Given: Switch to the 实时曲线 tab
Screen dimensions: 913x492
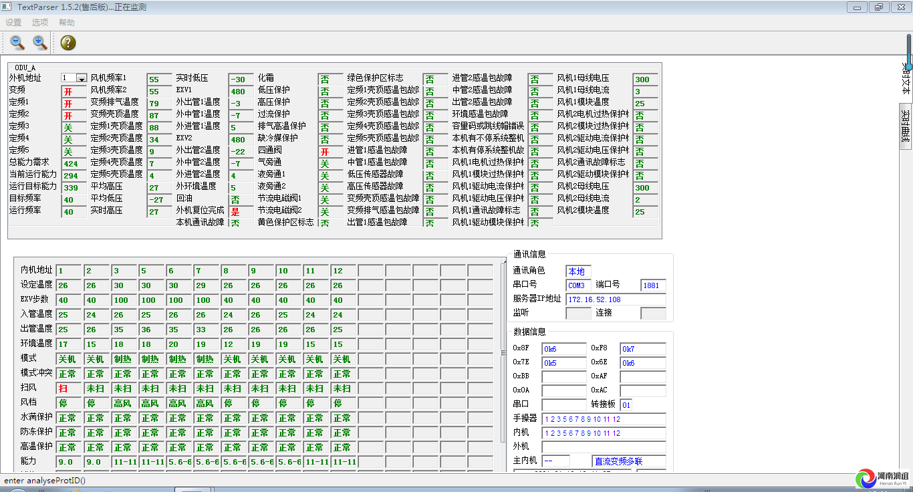Looking at the screenshot, I should [906, 126].
